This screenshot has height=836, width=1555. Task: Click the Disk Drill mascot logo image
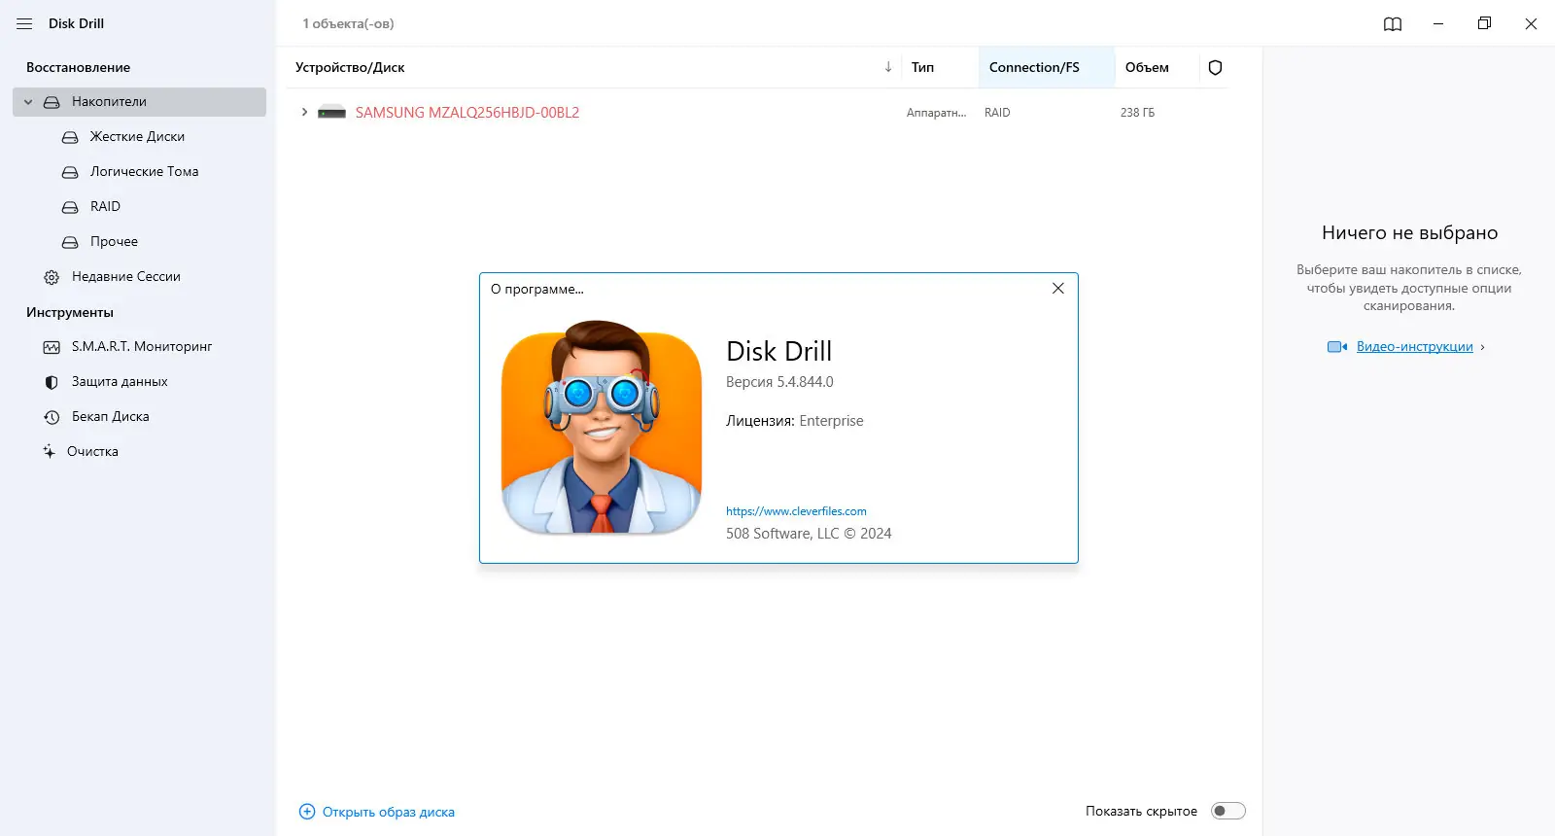click(x=602, y=428)
